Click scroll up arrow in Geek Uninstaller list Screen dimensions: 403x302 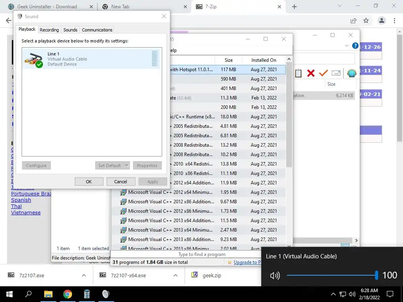coord(289,59)
